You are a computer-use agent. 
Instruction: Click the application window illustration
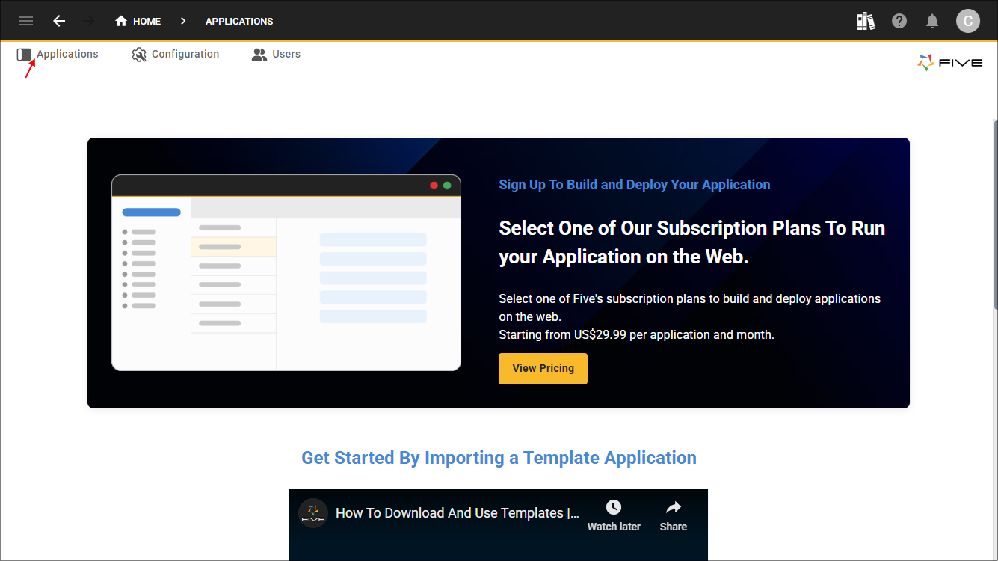286,273
